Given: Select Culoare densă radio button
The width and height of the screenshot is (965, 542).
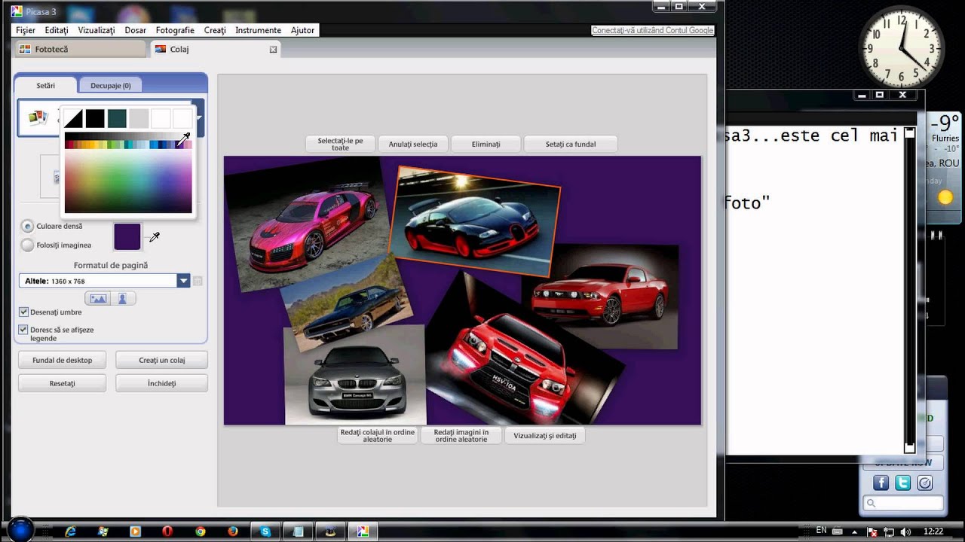Looking at the screenshot, I should tap(28, 226).
